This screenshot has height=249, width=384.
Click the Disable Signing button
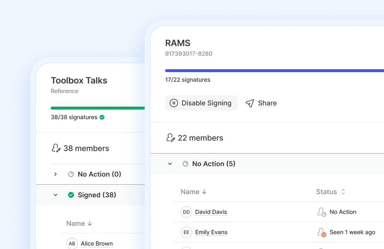(x=201, y=103)
